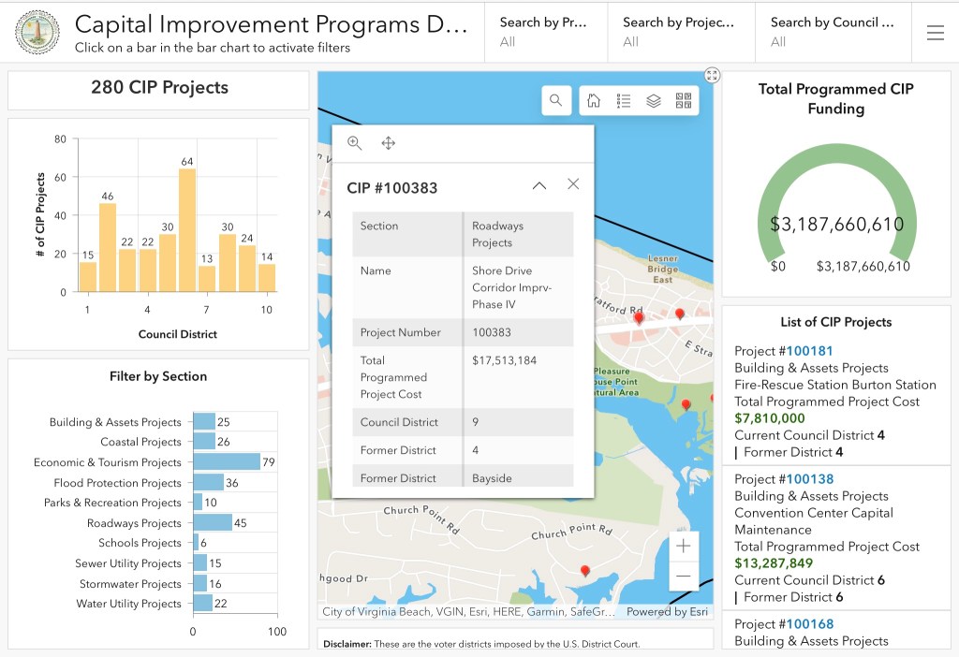This screenshot has height=657, width=959.
Task: Open the hamburger menu in header
Action: point(935,33)
